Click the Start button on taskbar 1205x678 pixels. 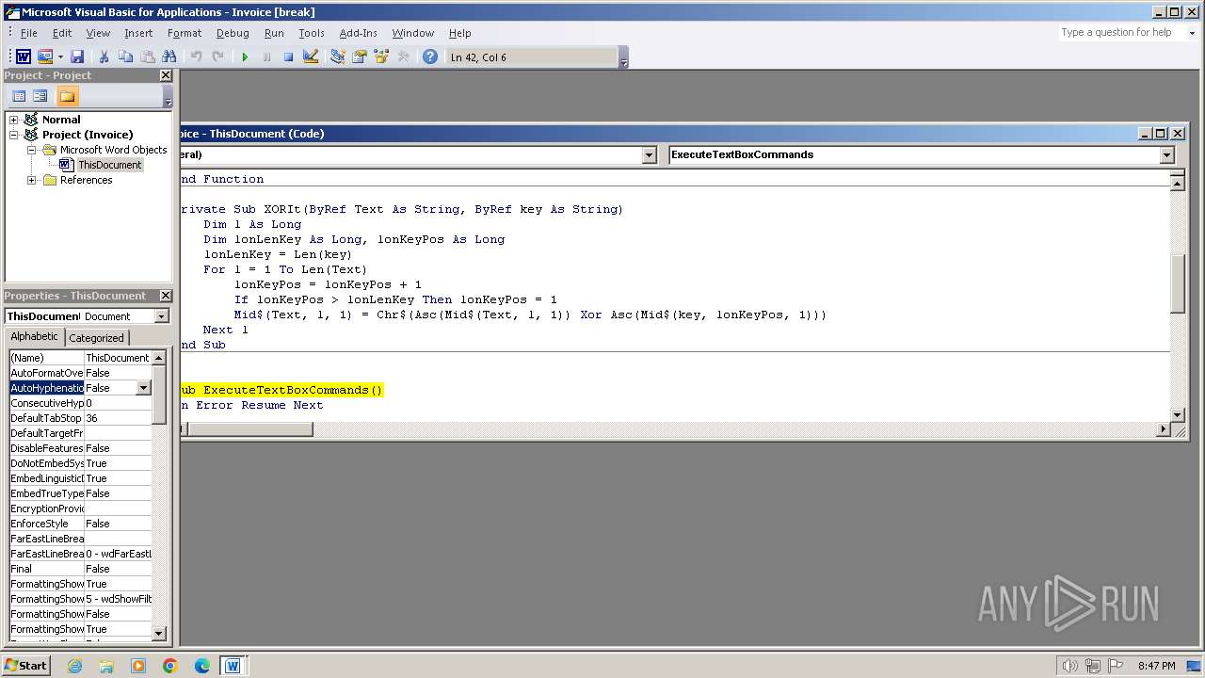[x=25, y=666]
